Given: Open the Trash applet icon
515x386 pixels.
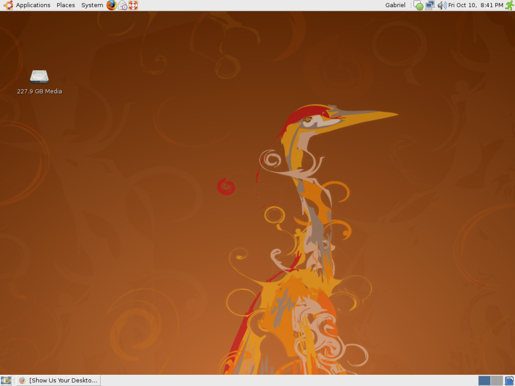Looking at the screenshot, I should point(509,381).
